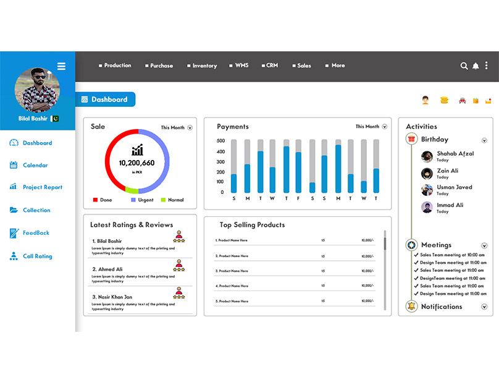
Task: Open This Month dropdown in Sale card
Action: (x=190, y=128)
